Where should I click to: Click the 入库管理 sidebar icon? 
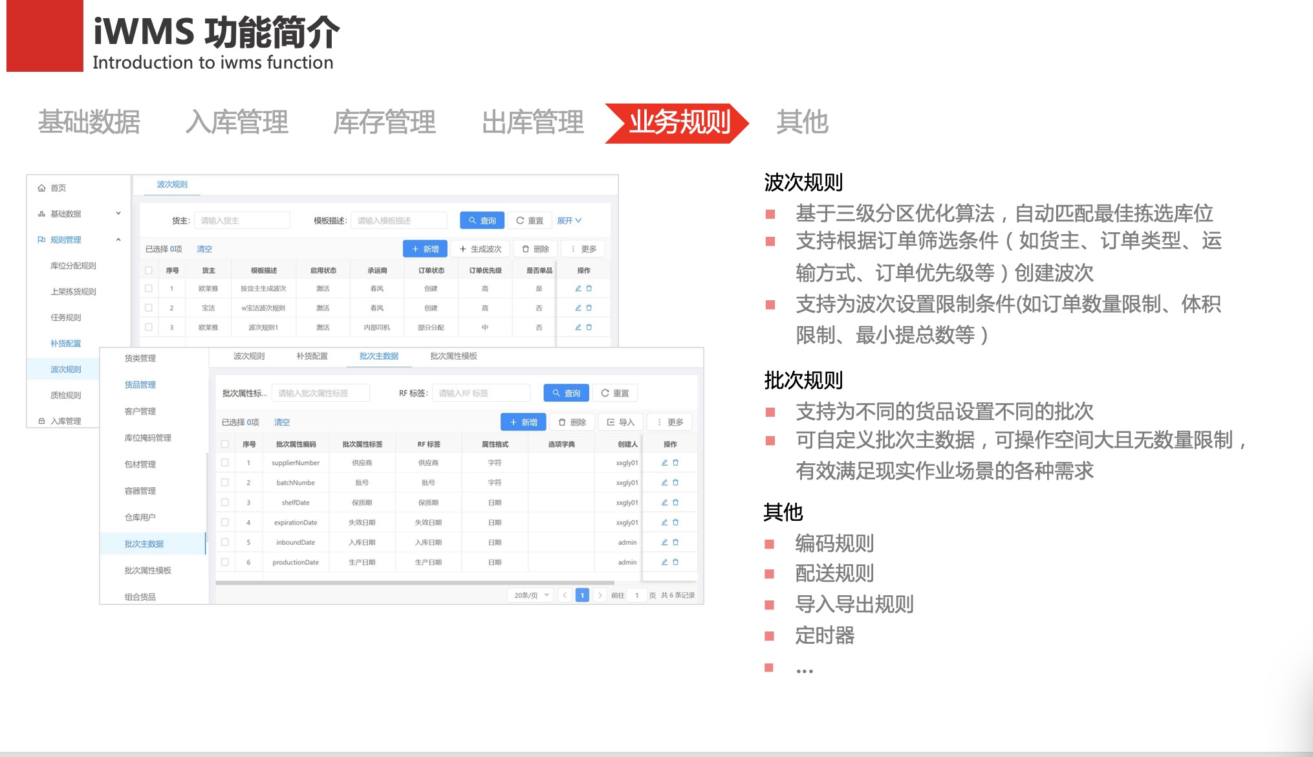[x=41, y=421]
